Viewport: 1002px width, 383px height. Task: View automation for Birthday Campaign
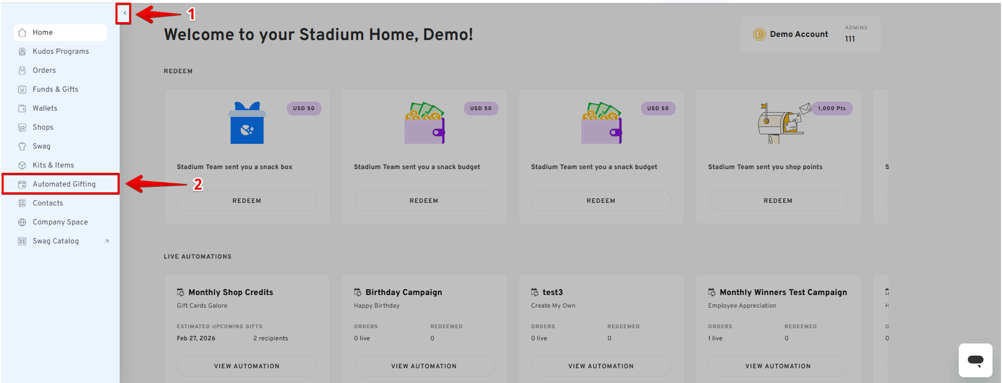click(x=424, y=366)
